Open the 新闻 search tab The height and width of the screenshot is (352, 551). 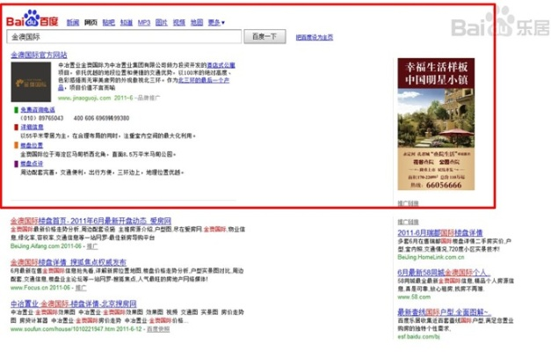tap(73, 23)
